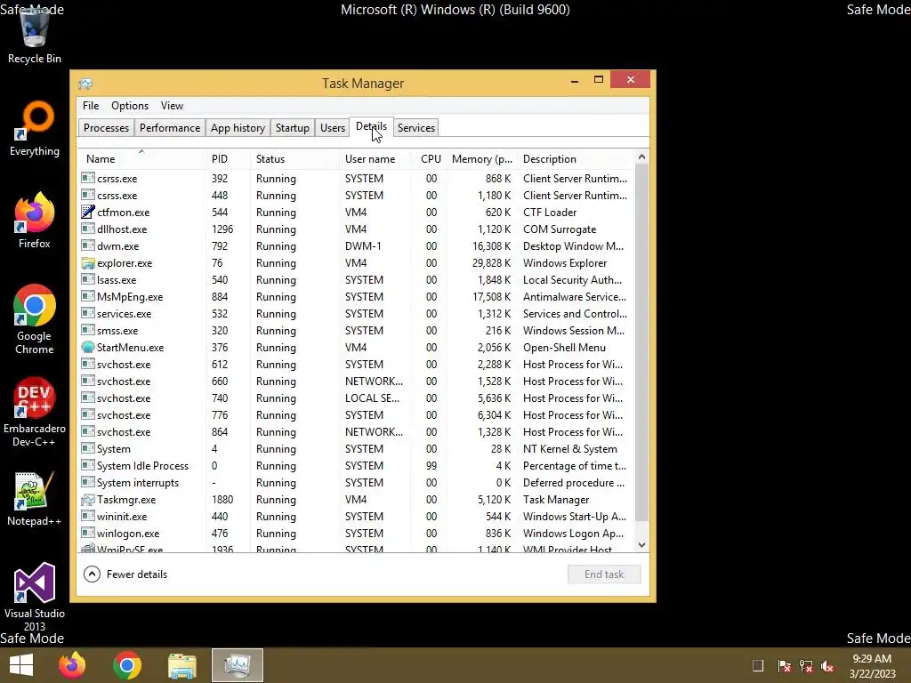Viewport: 911px width, 683px height.
Task: Click the End task button
Action: coord(604,575)
